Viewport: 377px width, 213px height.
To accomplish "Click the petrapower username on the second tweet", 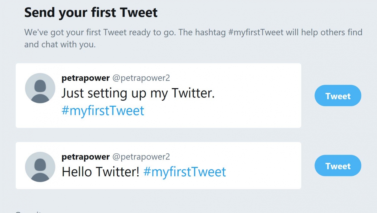I will (85, 157).
